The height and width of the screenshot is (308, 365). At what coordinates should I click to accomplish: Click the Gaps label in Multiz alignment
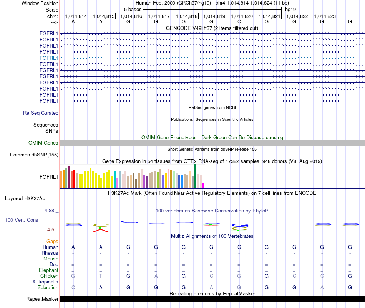coord(52,242)
